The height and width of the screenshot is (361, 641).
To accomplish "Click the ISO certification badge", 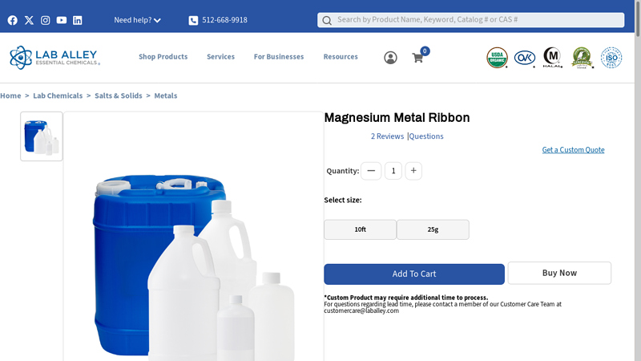I will (611, 58).
